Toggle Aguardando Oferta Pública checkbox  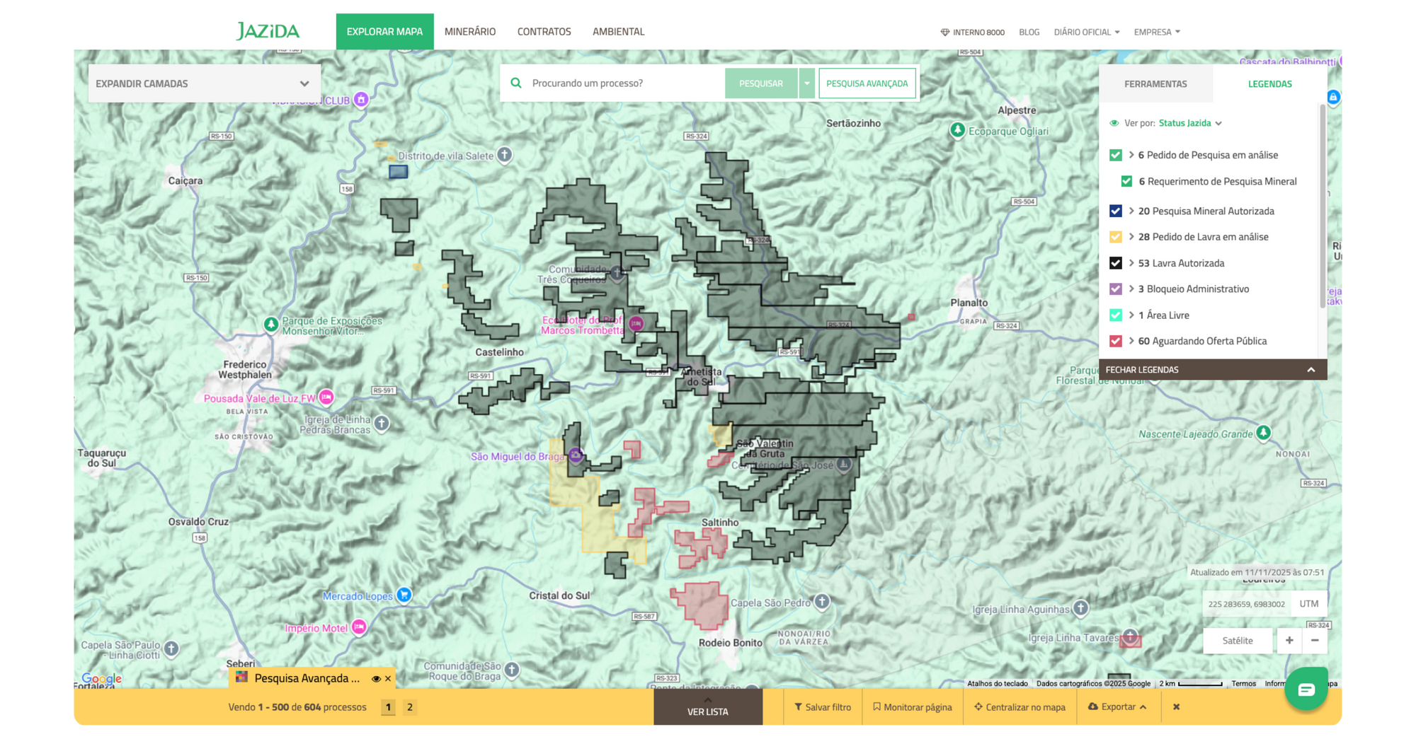[x=1116, y=341]
